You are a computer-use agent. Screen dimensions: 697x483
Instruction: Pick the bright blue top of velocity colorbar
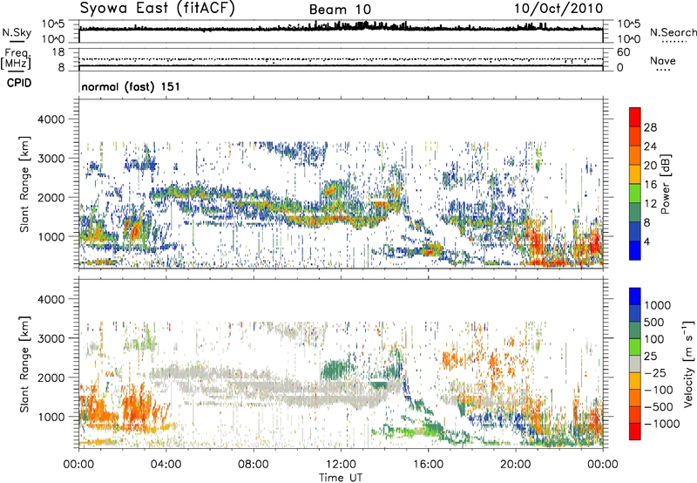(635, 296)
